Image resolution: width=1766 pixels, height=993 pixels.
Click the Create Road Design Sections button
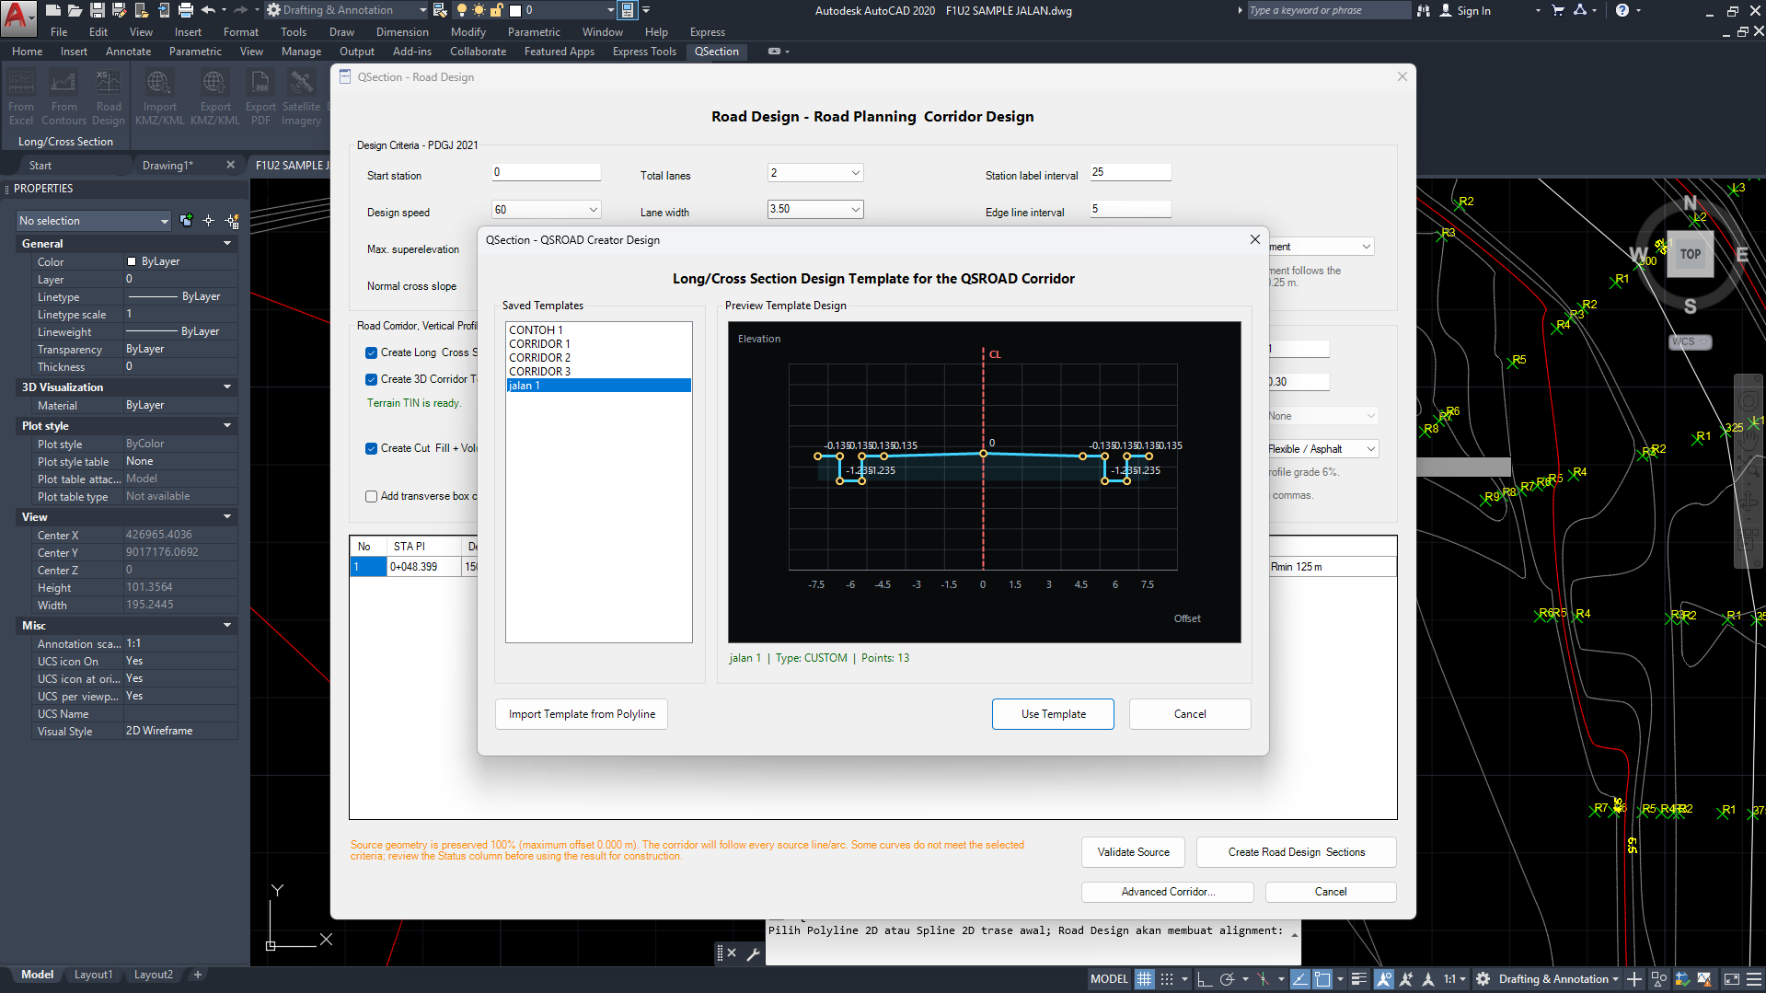coord(1296,852)
